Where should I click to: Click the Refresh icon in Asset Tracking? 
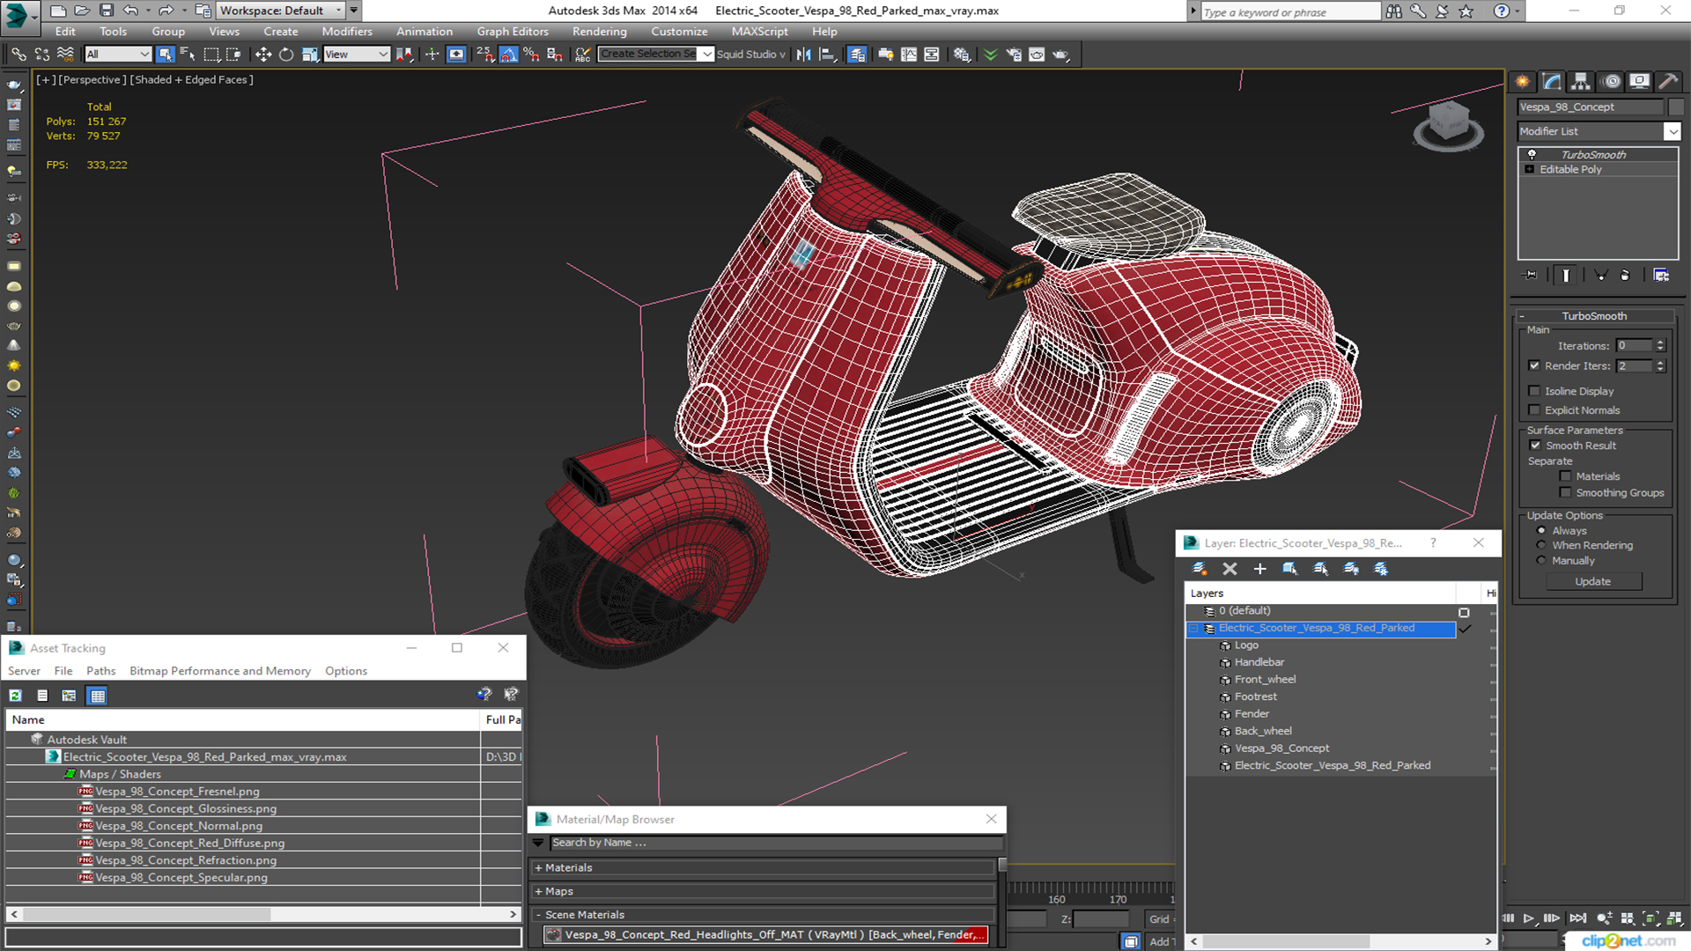(15, 696)
